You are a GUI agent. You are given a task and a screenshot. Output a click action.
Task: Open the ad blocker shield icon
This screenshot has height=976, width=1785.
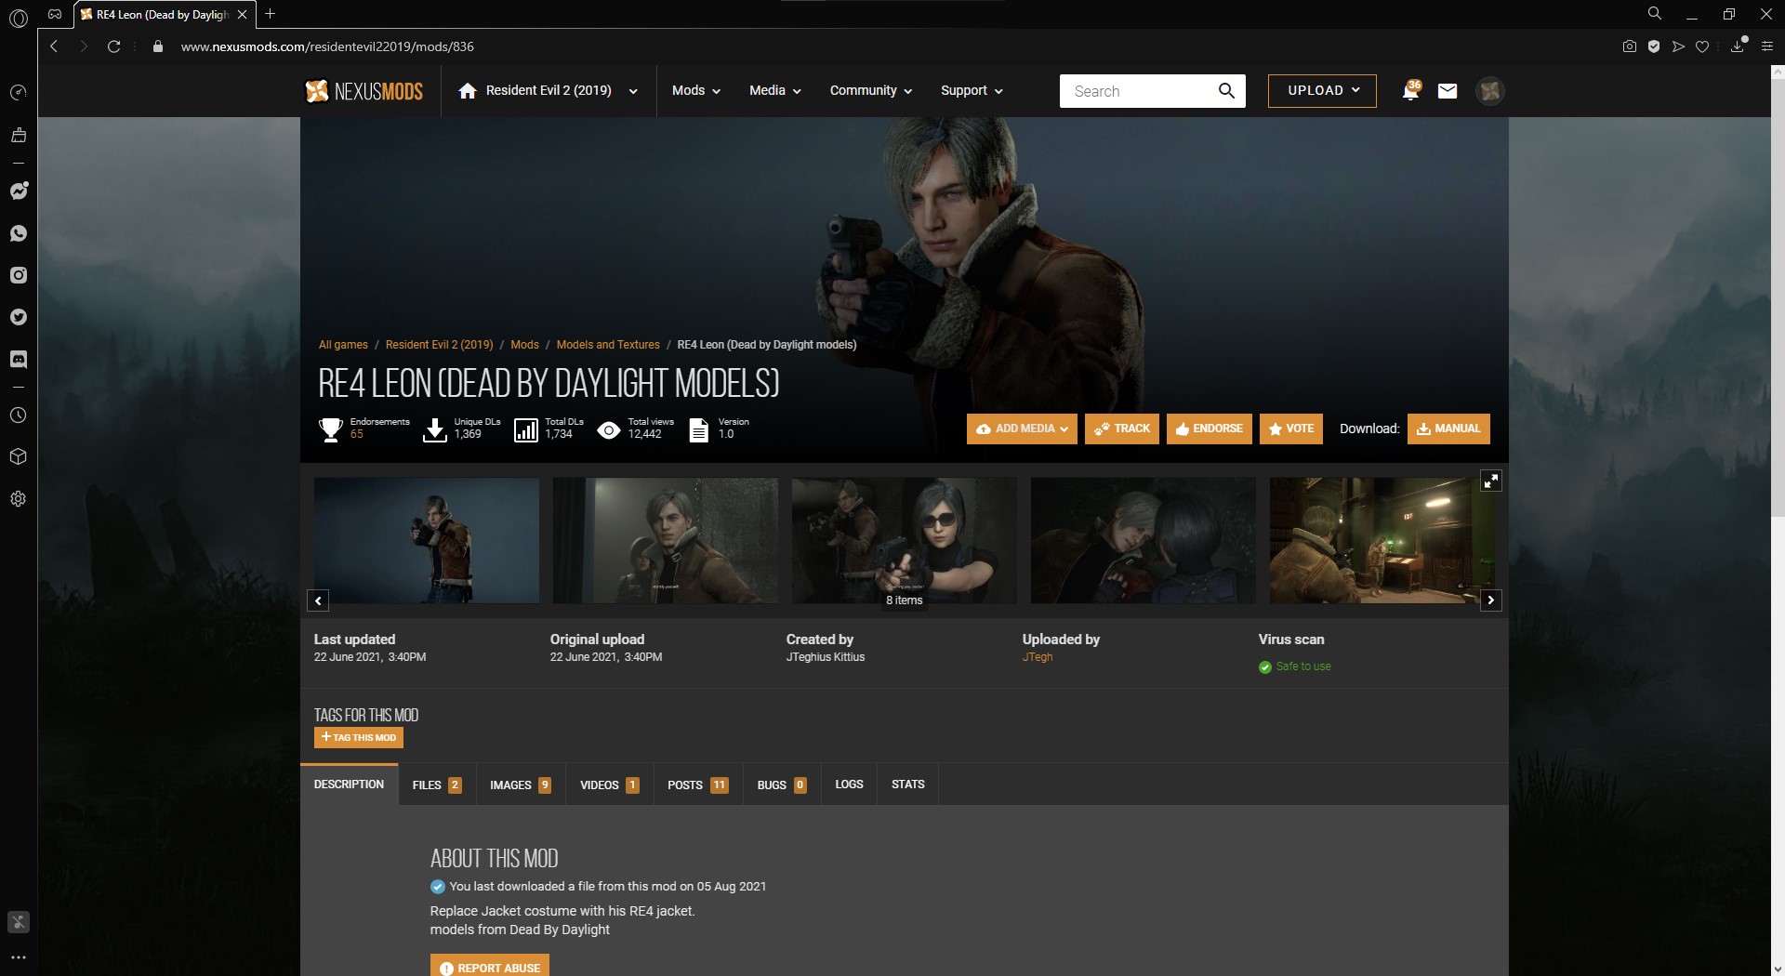tap(1654, 46)
